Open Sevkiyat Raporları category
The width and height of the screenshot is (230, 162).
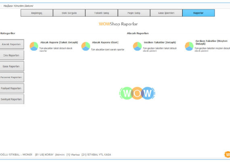12,99
